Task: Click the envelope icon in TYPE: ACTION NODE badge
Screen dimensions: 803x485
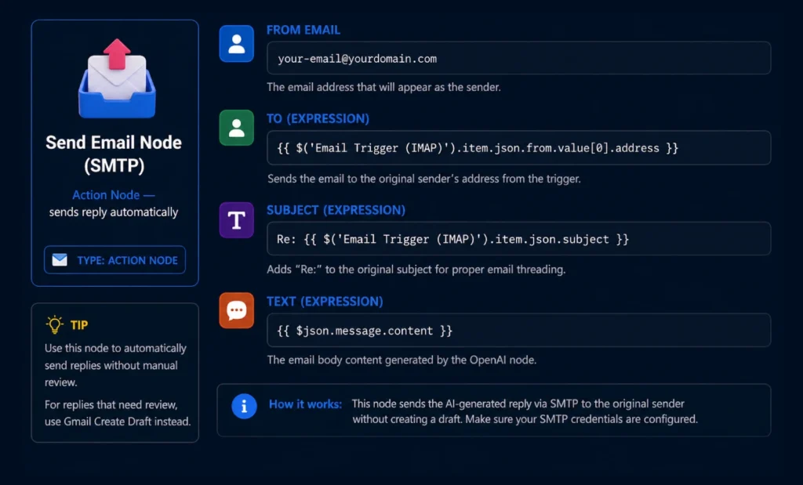Action: pyautogui.click(x=60, y=260)
